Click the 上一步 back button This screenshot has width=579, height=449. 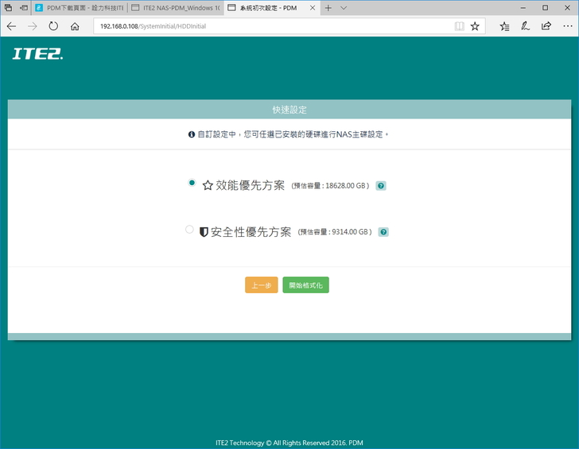click(x=261, y=285)
